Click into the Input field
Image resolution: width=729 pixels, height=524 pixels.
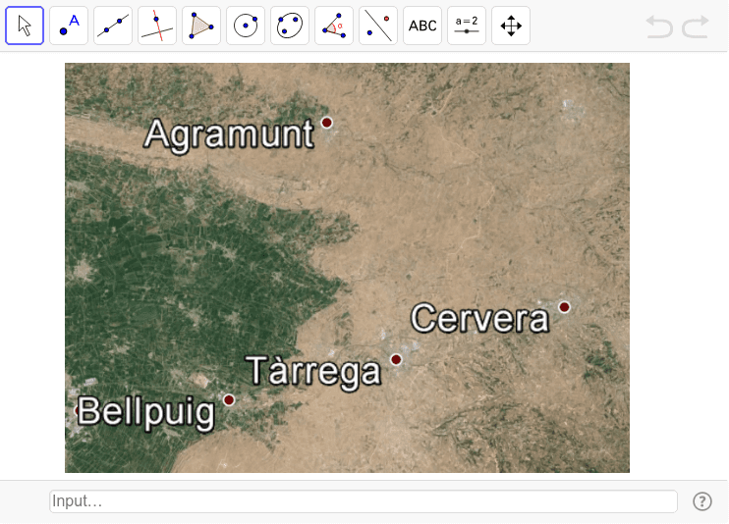pos(364,501)
